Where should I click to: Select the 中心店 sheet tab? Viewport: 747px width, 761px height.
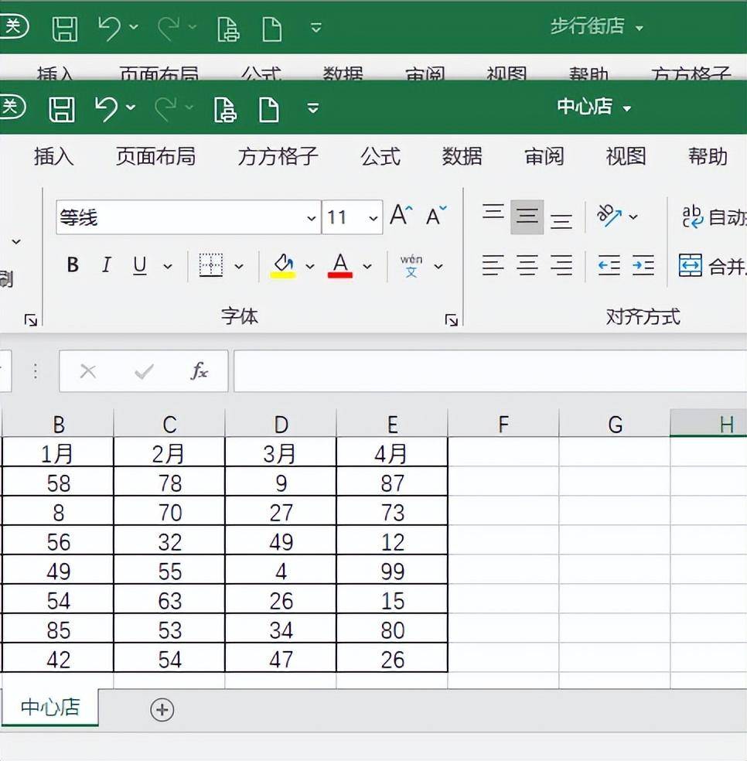point(50,707)
